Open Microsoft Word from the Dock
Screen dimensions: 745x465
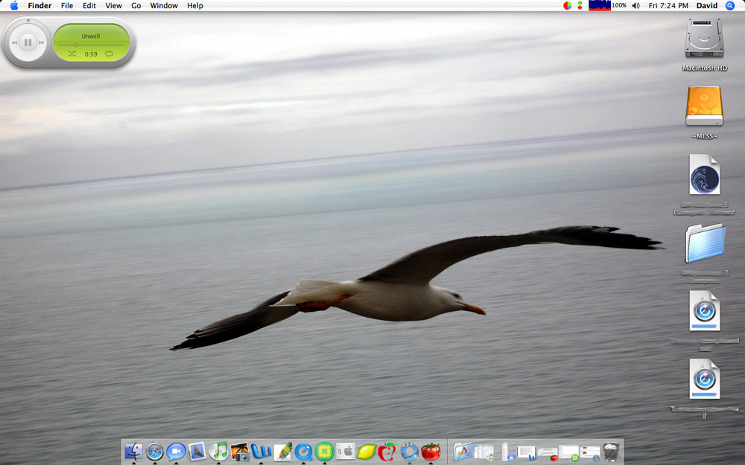(261, 452)
